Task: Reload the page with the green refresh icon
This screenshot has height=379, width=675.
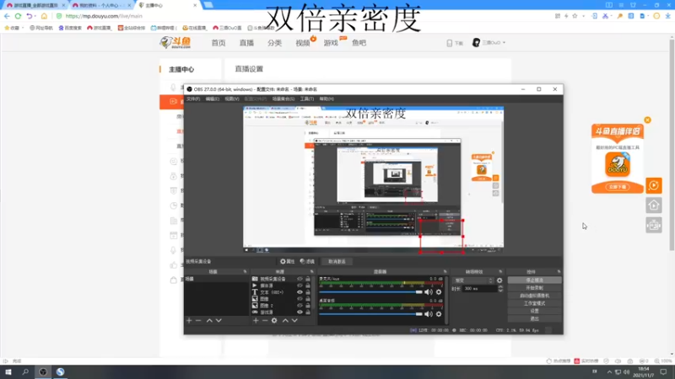Action: point(18,16)
